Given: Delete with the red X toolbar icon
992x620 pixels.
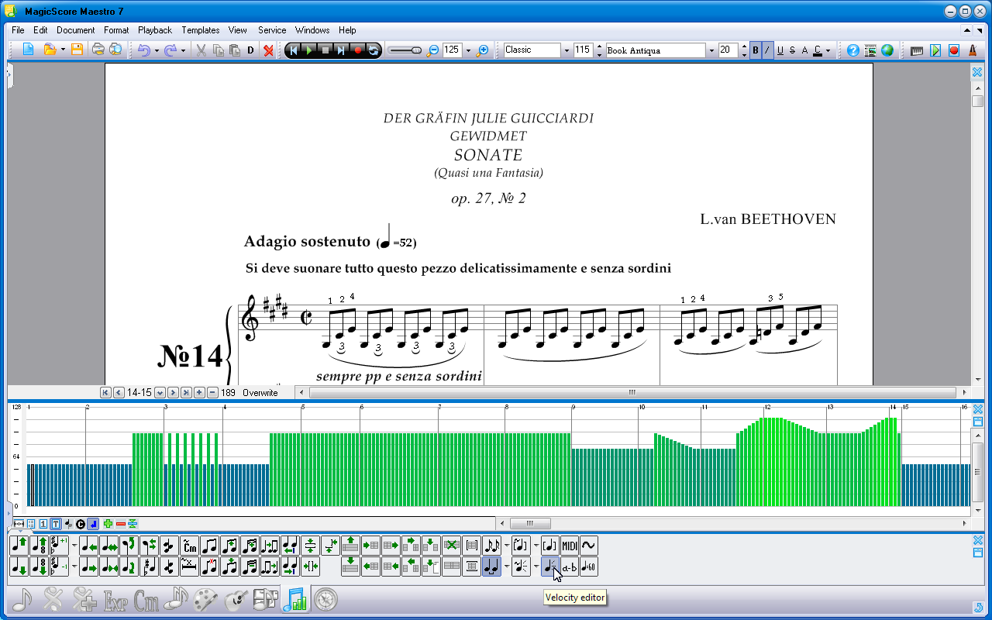Looking at the screenshot, I should 269,50.
